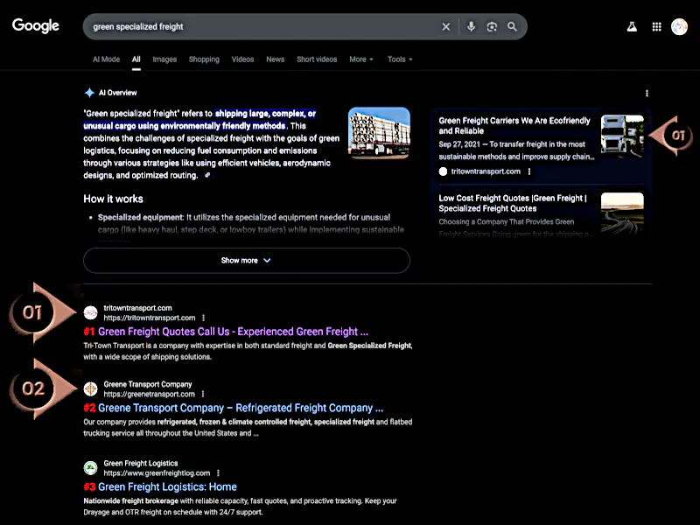Clear the search box text
The height and width of the screenshot is (525, 700).
coord(445,27)
